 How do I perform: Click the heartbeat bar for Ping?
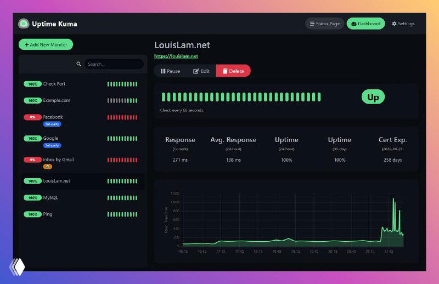coord(122,214)
